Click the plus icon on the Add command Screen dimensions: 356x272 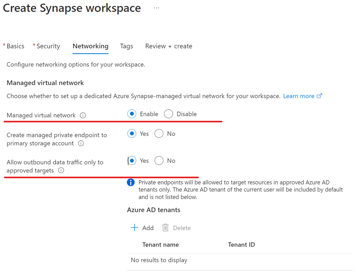coord(134,228)
